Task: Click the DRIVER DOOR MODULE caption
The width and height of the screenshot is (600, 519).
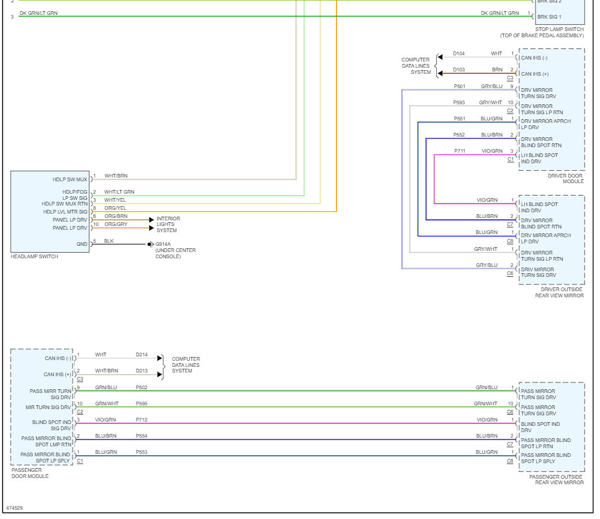Action: (x=566, y=179)
